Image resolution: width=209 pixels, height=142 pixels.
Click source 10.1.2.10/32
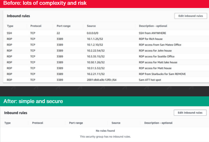(95, 45)
